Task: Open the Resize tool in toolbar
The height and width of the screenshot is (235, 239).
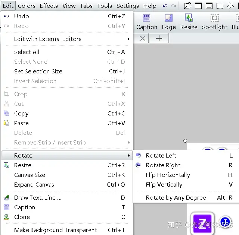Action: tap(189, 22)
